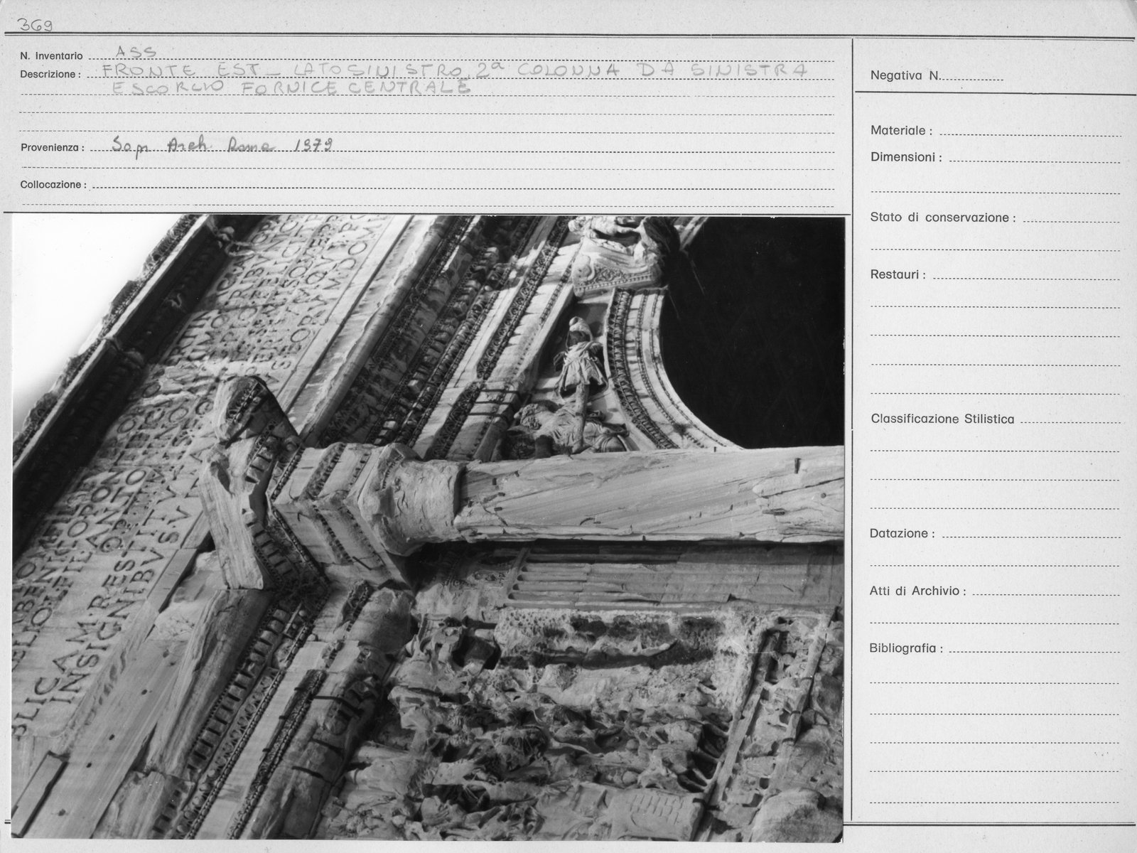Click the "Negativa N." label
This screenshot has width=1137, height=853.
coord(905,75)
